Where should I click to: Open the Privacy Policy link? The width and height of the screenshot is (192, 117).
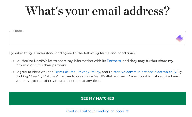89,72
